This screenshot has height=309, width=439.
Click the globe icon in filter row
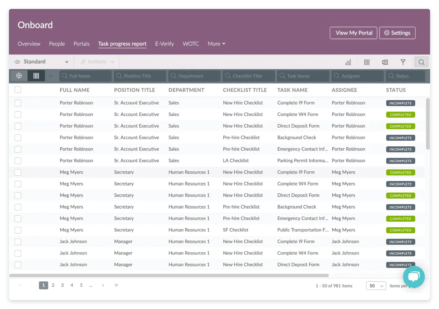[19, 76]
